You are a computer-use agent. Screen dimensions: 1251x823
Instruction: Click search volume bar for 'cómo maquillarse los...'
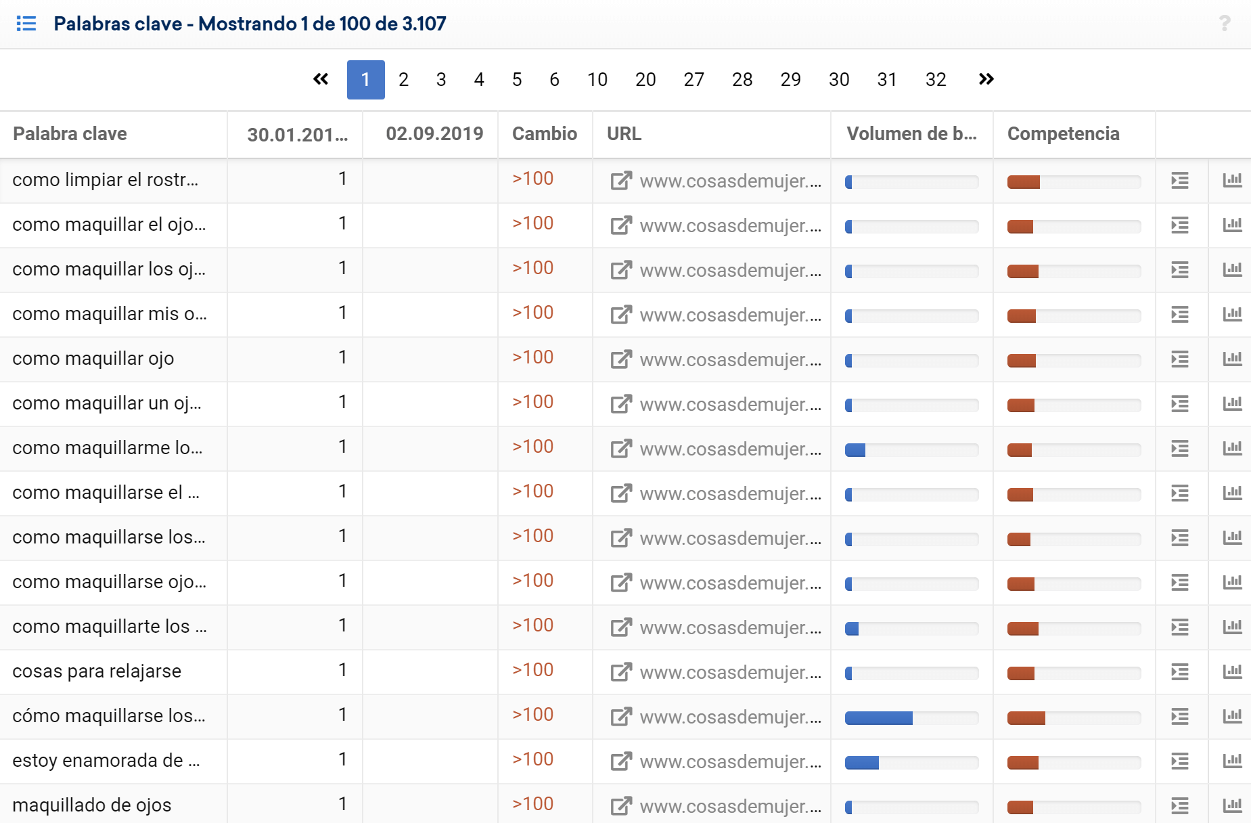pos(911,717)
